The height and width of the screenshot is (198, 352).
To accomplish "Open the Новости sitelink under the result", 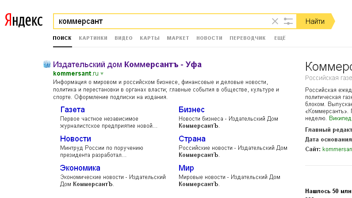I will [x=76, y=139].
